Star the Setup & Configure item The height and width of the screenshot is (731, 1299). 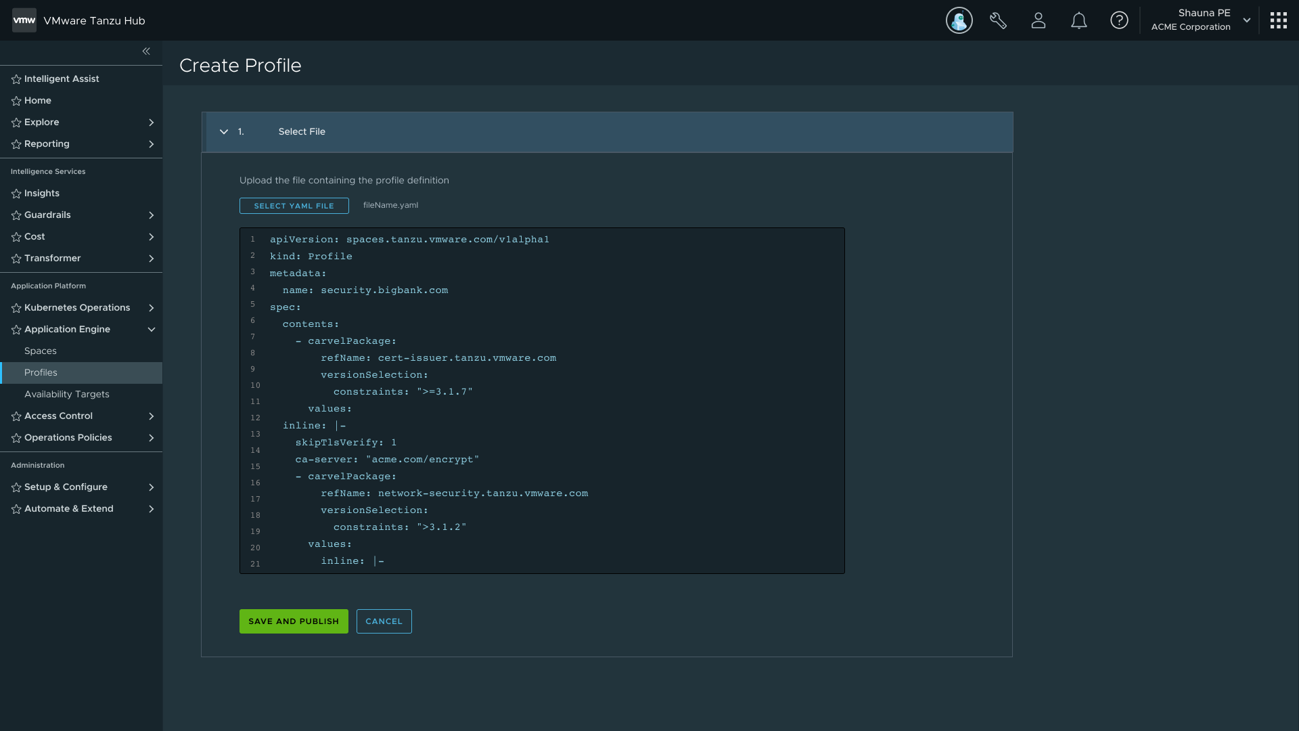click(x=16, y=487)
